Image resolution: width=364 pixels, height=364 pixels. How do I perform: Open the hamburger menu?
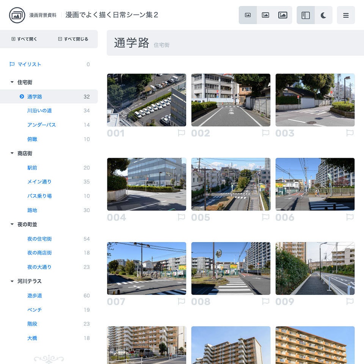346,15
